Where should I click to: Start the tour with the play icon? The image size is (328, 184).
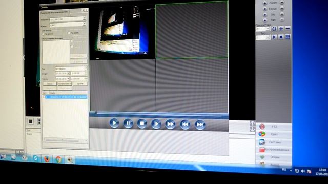click(274, 37)
